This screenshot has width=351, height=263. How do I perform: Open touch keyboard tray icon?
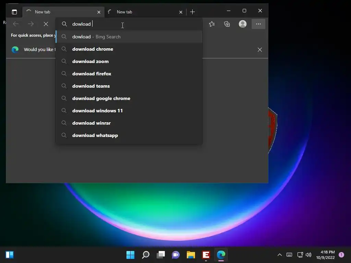pos(289,255)
